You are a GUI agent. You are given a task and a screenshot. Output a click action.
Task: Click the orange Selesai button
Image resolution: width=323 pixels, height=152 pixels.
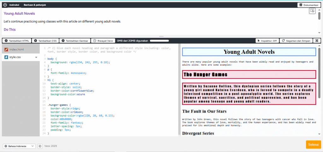coord(313,144)
